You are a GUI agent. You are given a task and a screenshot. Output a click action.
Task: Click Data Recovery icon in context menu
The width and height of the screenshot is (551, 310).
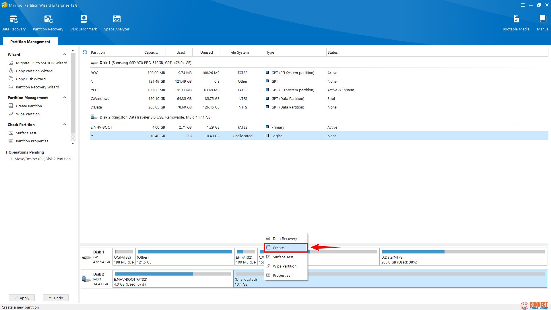268,239
